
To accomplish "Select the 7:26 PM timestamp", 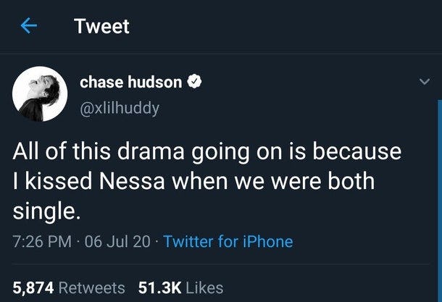I will 41,241.
